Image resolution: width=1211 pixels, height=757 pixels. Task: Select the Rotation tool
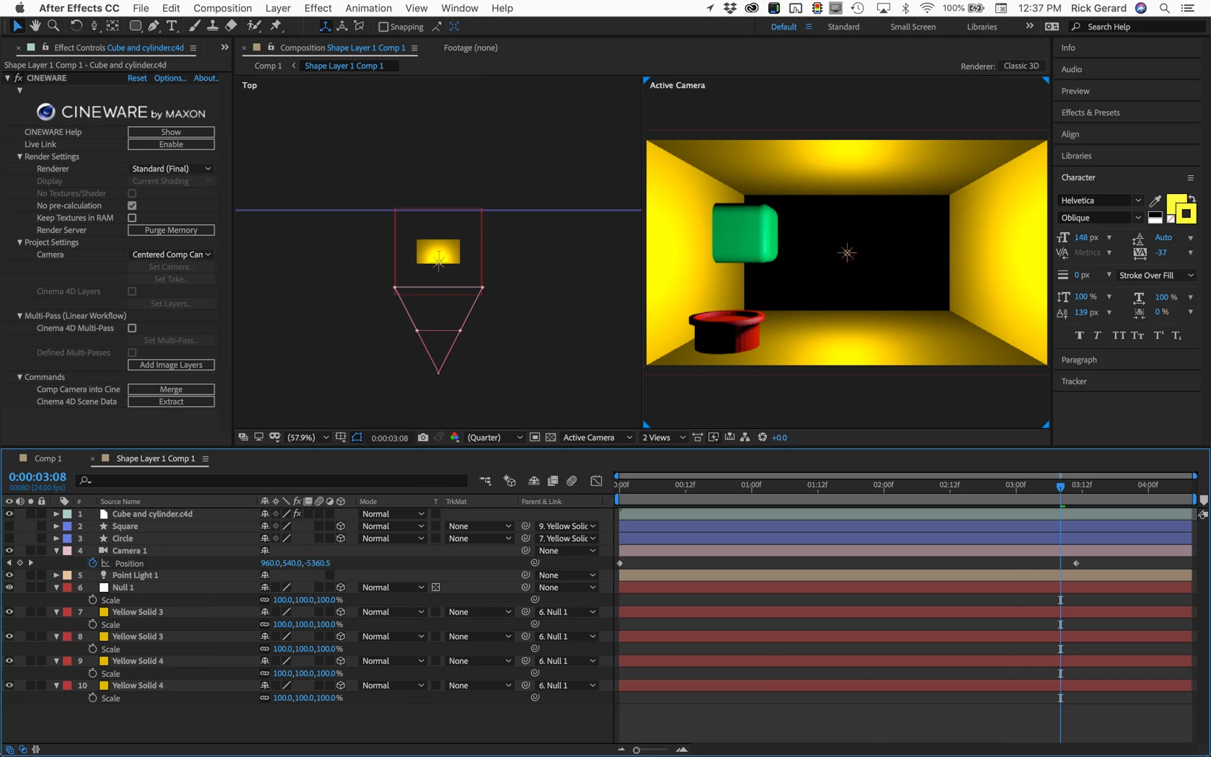(76, 26)
